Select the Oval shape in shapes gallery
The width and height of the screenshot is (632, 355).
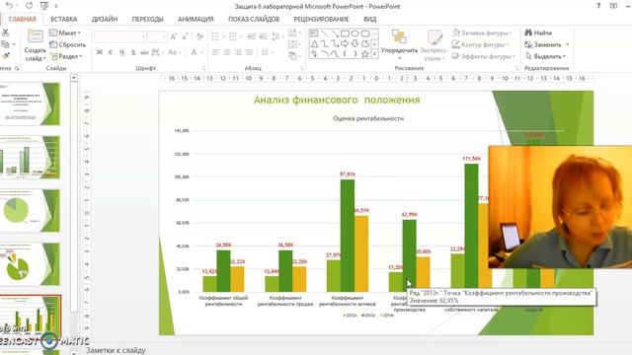[x=355, y=34]
